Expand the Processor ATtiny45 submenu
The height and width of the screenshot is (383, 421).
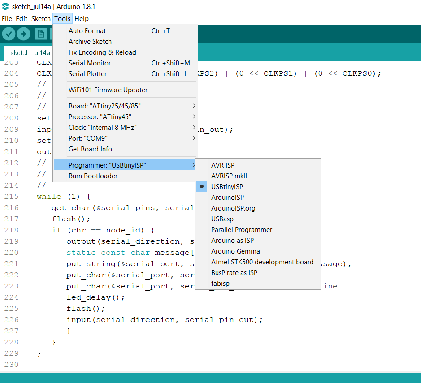coord(125,116)
